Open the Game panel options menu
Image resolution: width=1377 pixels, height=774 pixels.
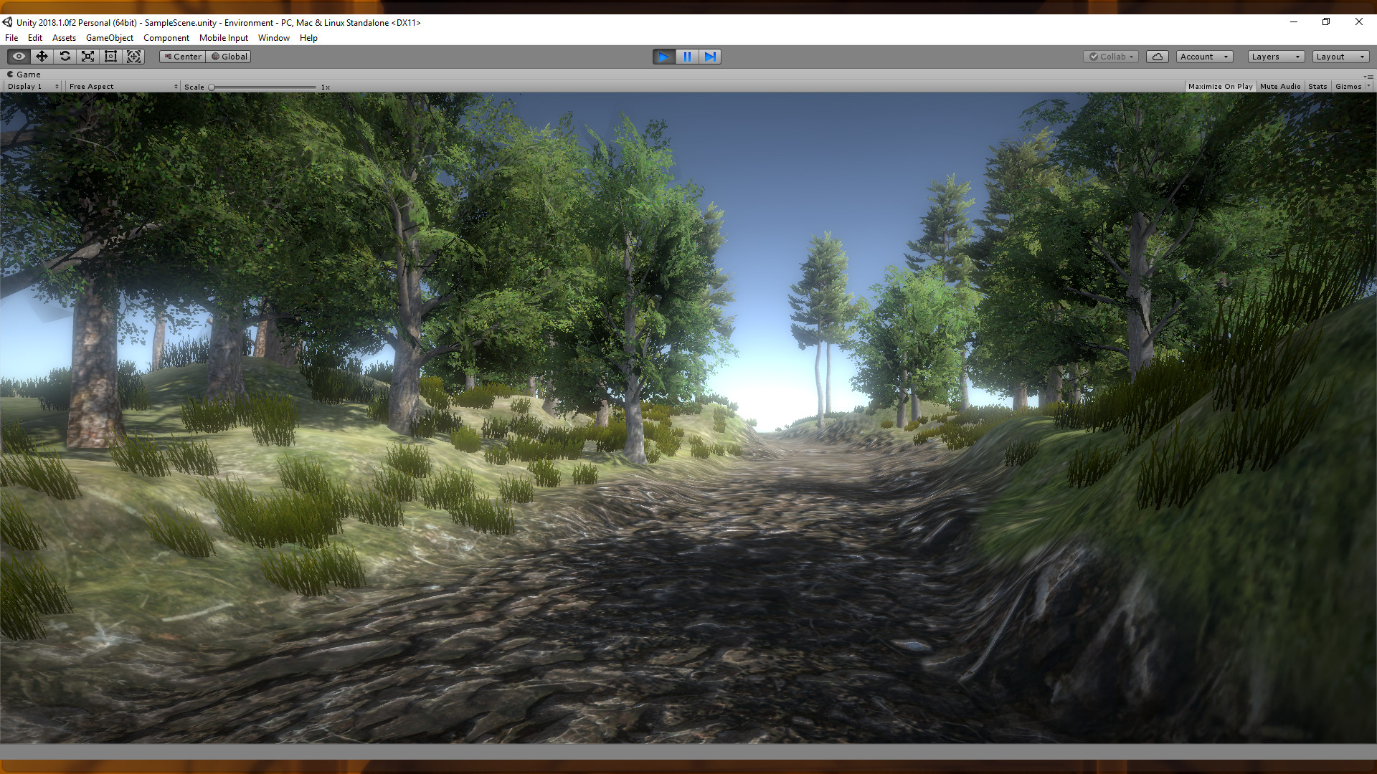click(x=1369, y=76)
